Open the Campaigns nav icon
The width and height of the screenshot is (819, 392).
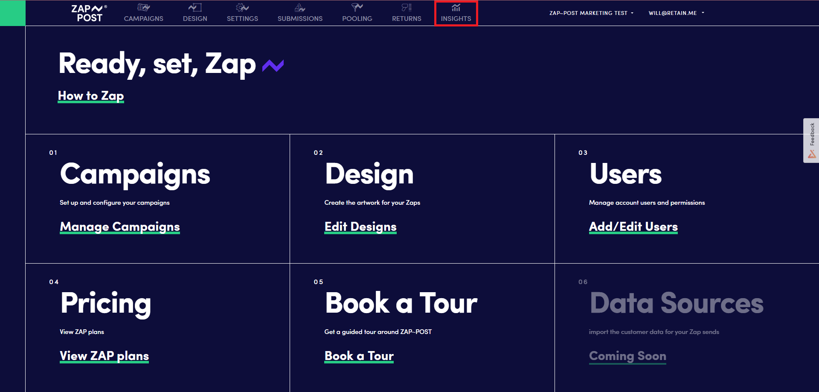point(143,8)
